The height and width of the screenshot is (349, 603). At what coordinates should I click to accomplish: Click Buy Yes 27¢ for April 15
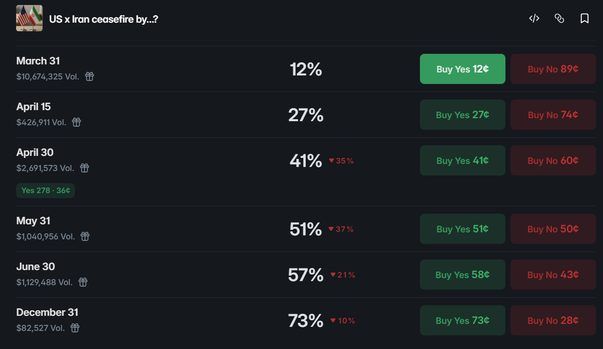[x=462, y=115]
